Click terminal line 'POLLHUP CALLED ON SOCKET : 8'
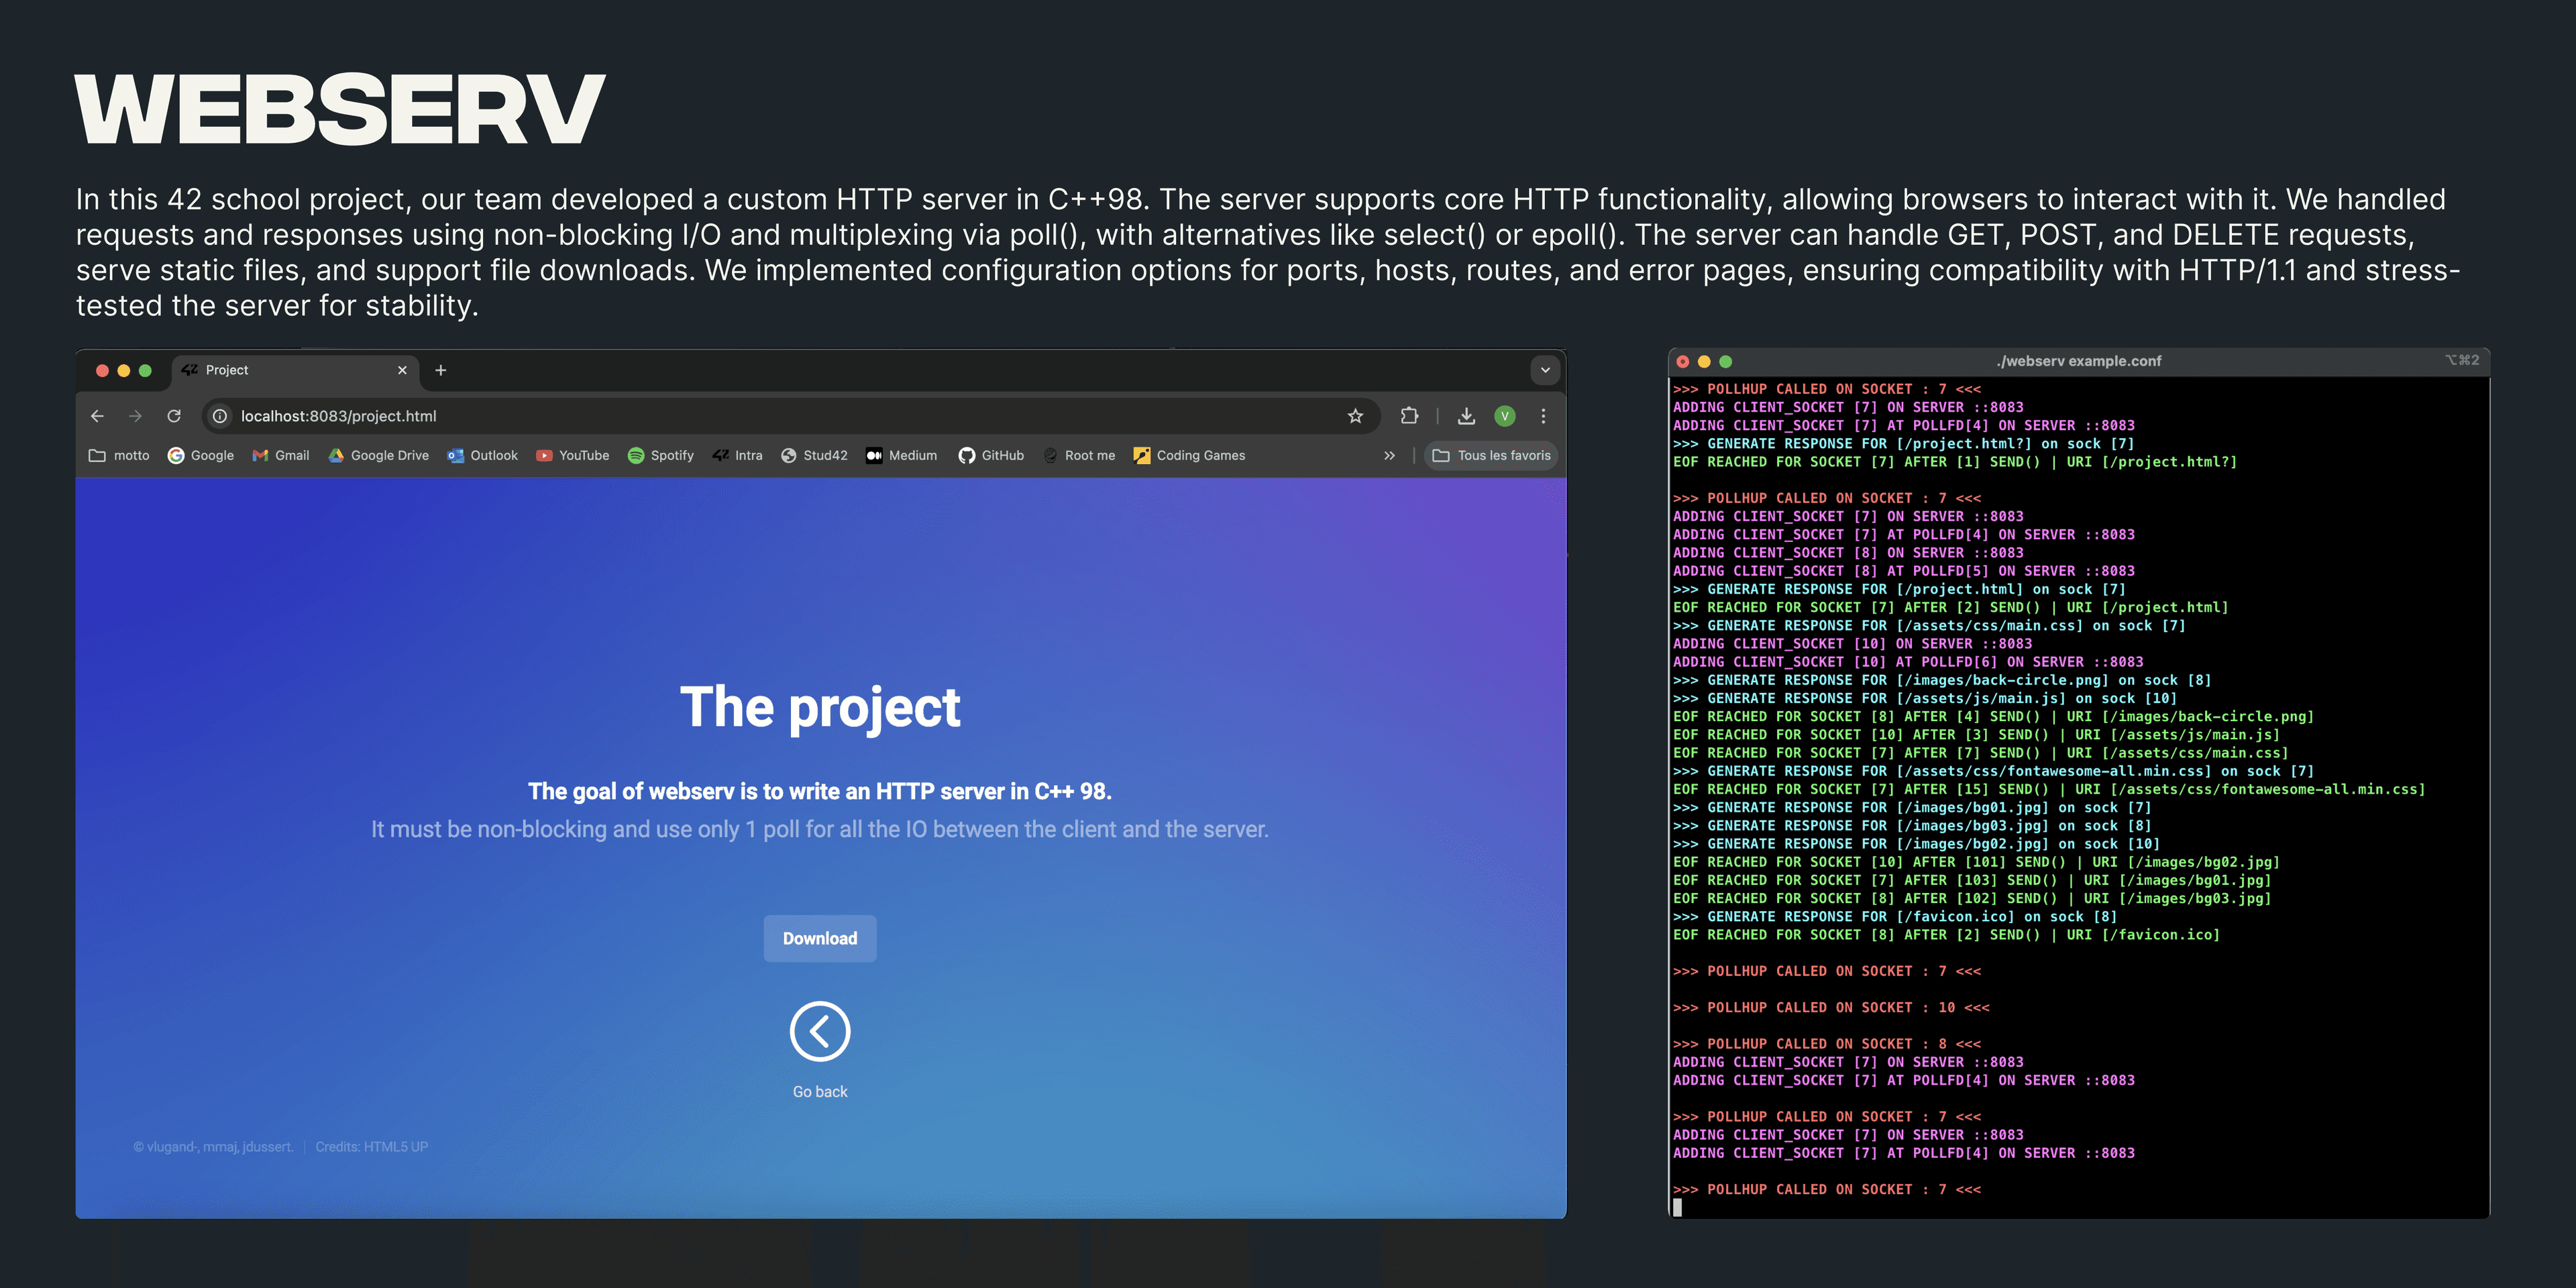 click(x=1827, y=1043)
